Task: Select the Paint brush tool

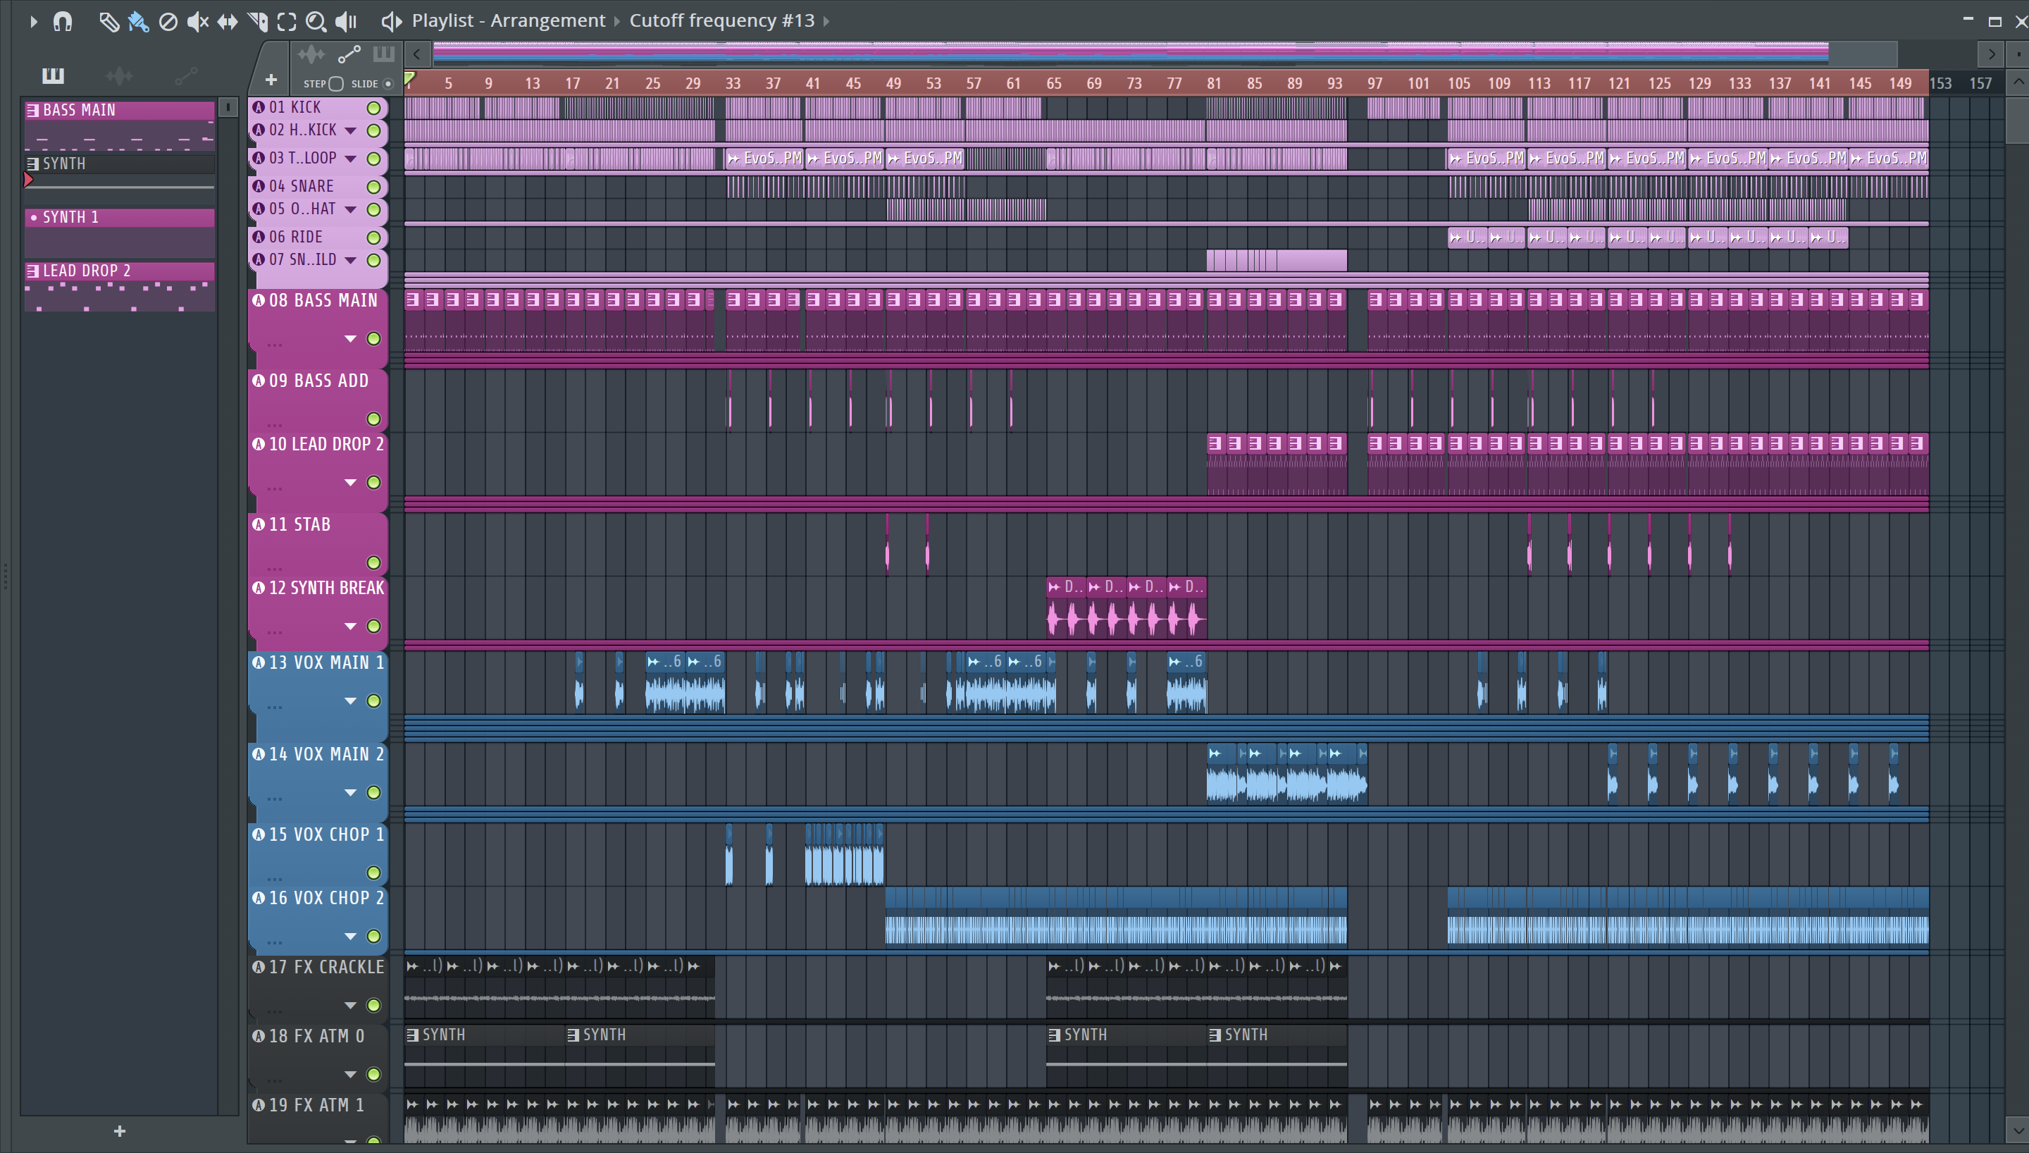Action: click(x=139, y=21)
